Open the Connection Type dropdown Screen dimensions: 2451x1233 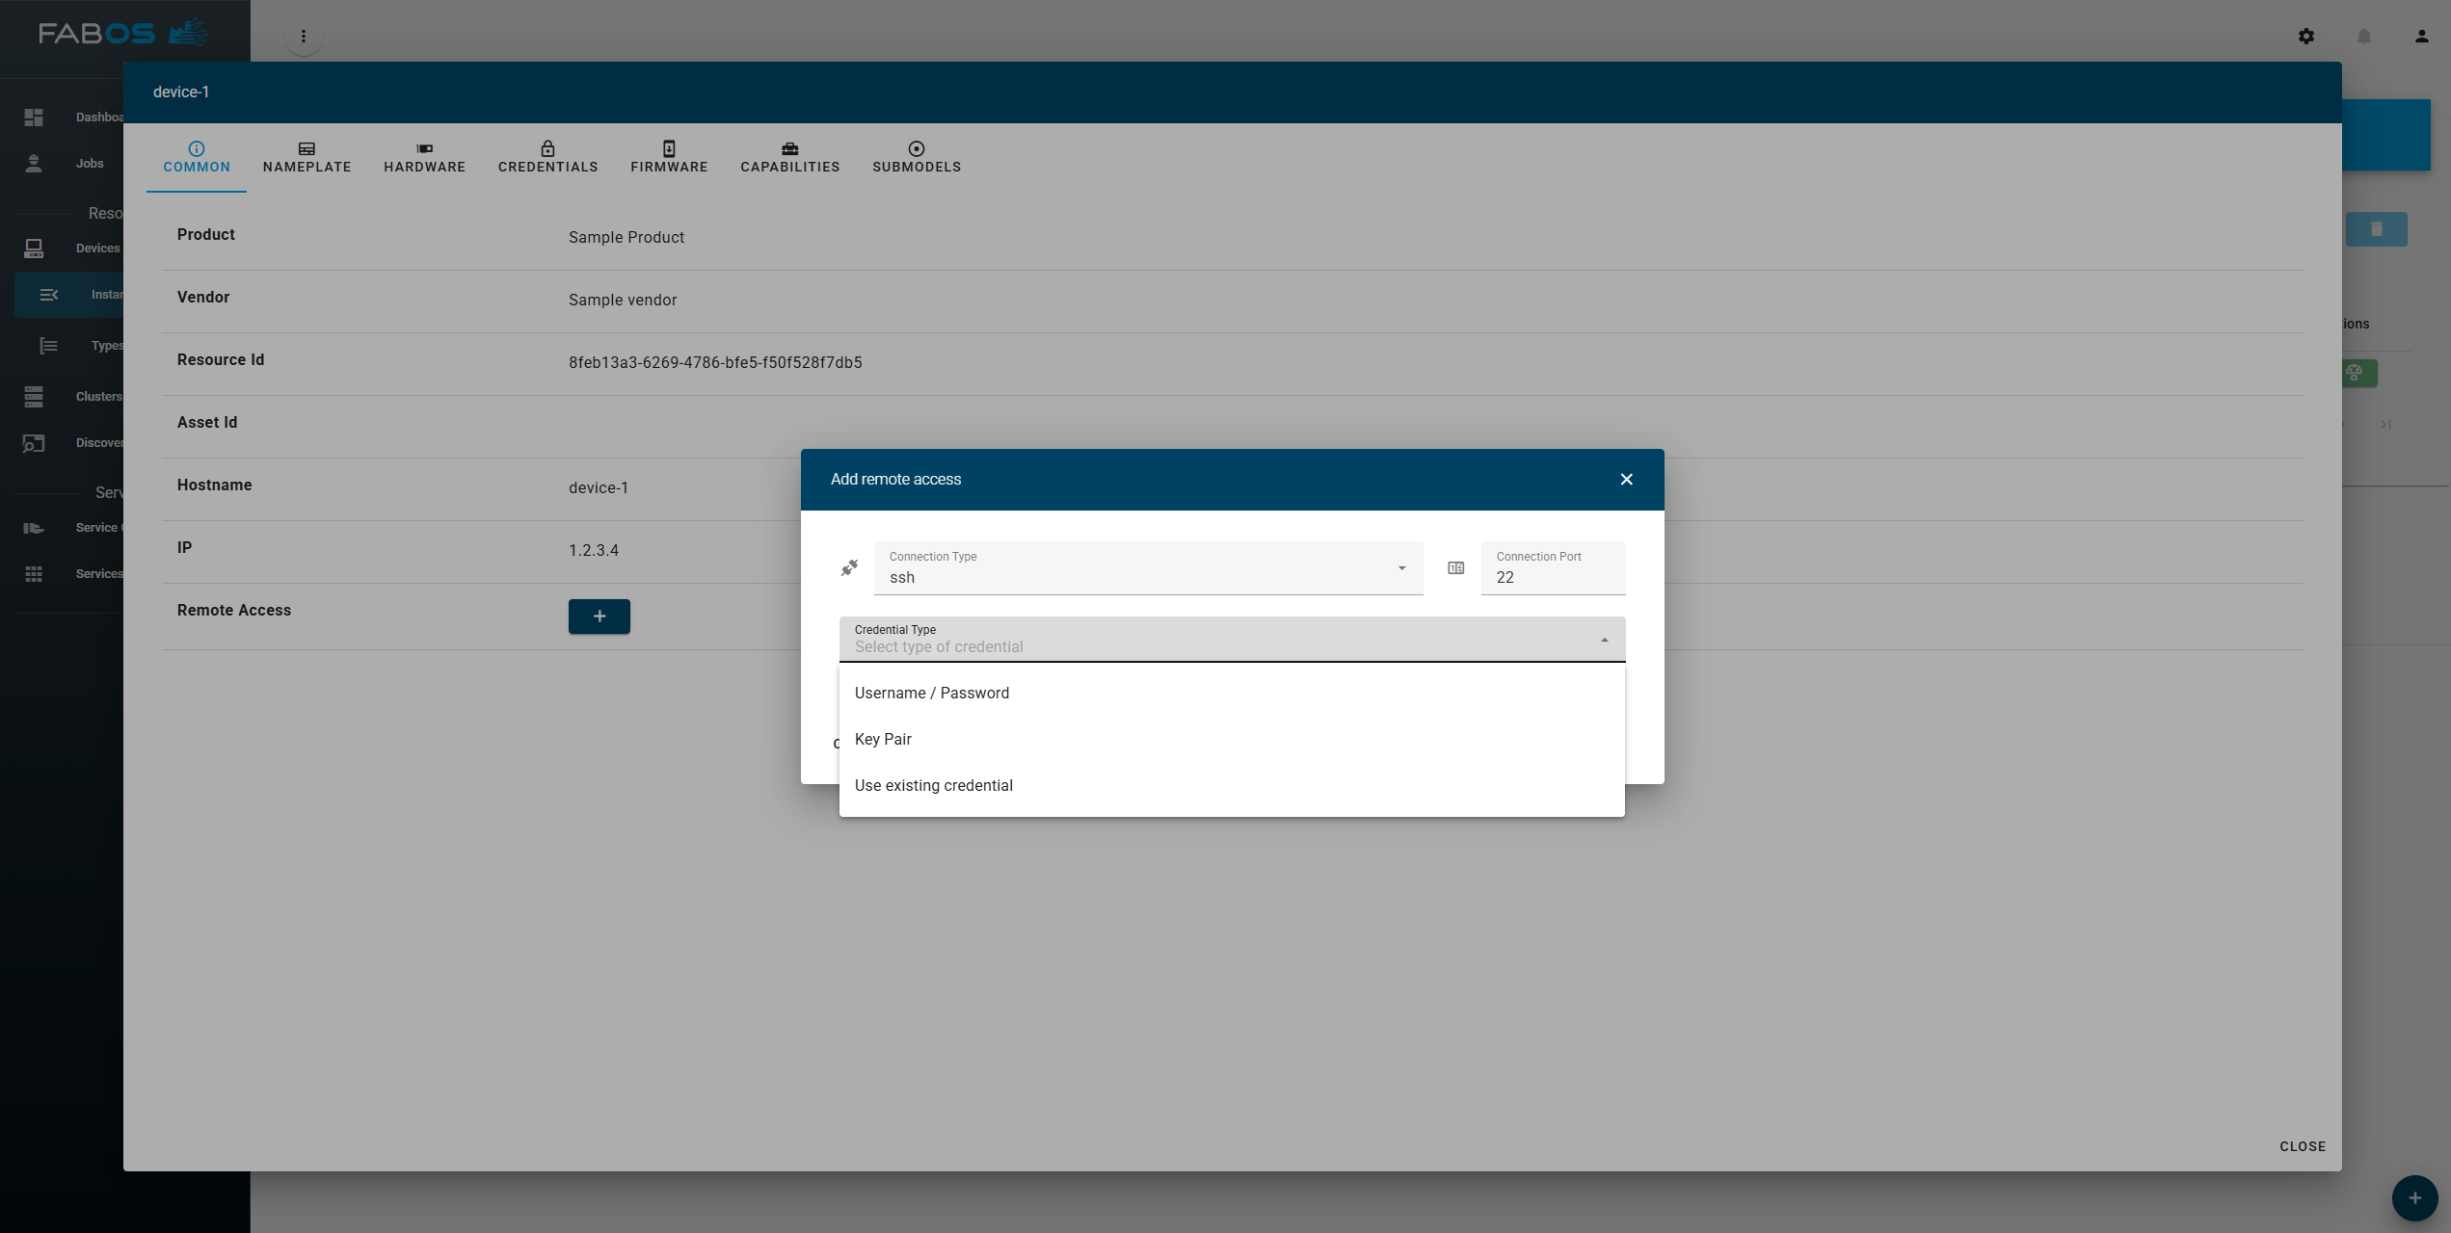click(1400, 568)
